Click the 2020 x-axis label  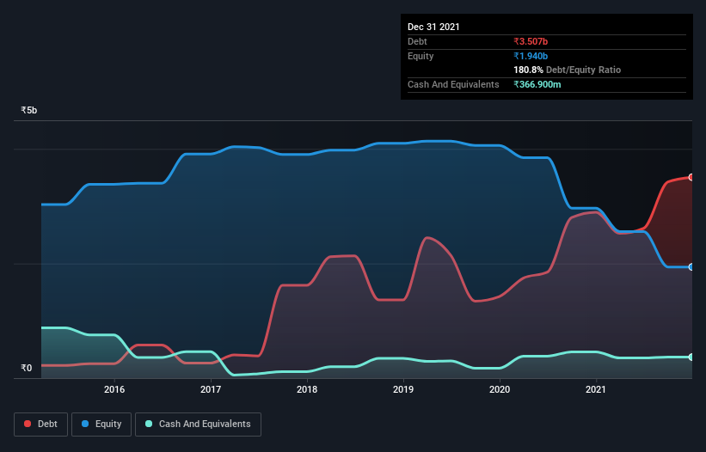500,389
